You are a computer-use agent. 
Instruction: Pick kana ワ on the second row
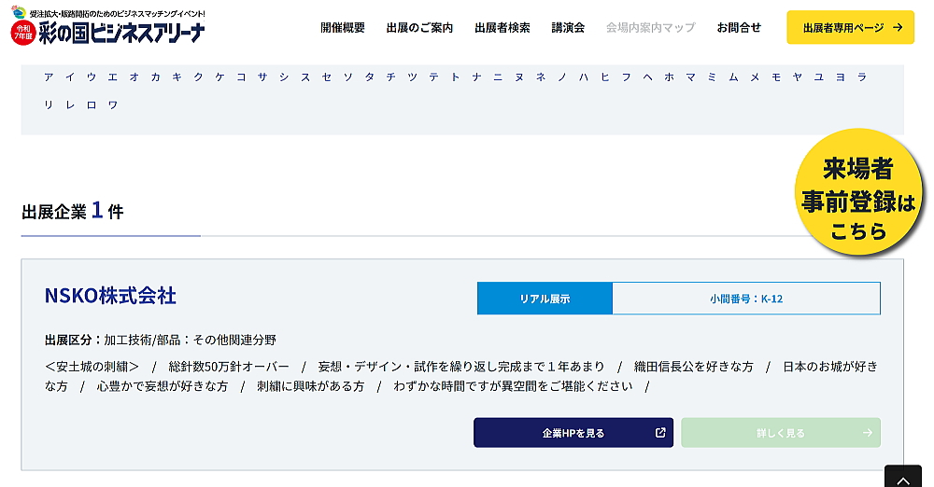[x=113, y=105]
